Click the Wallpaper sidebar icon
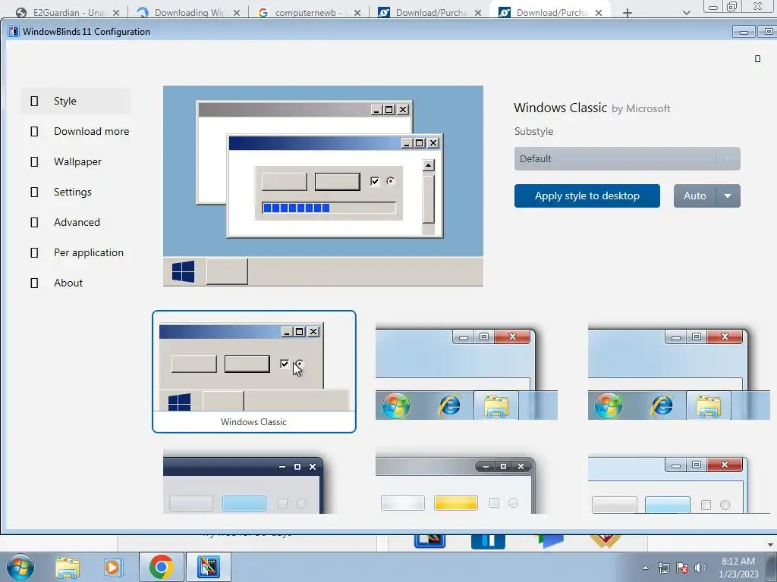Viewport: 777px width, 582px height. pyautogui.click(x=34, y=162)
